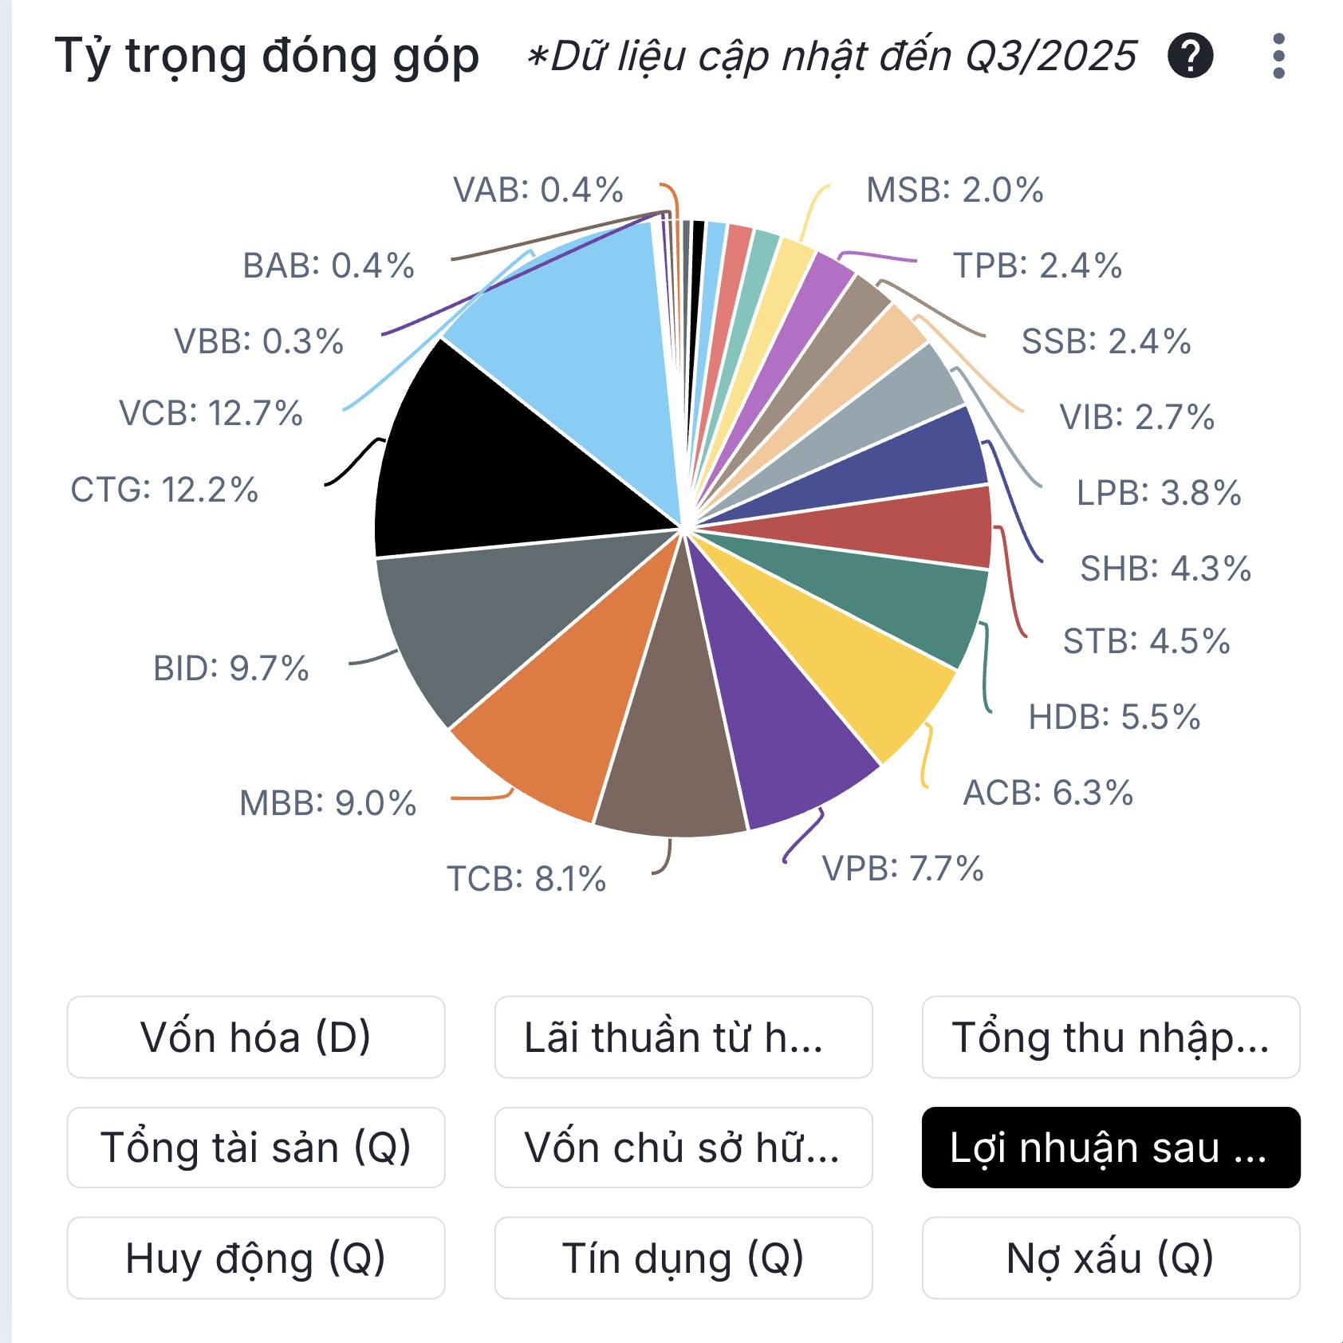Select the Tín dụng (Q) metric
This screenshot has width=1343, height=1343.
coord(683,1258)
